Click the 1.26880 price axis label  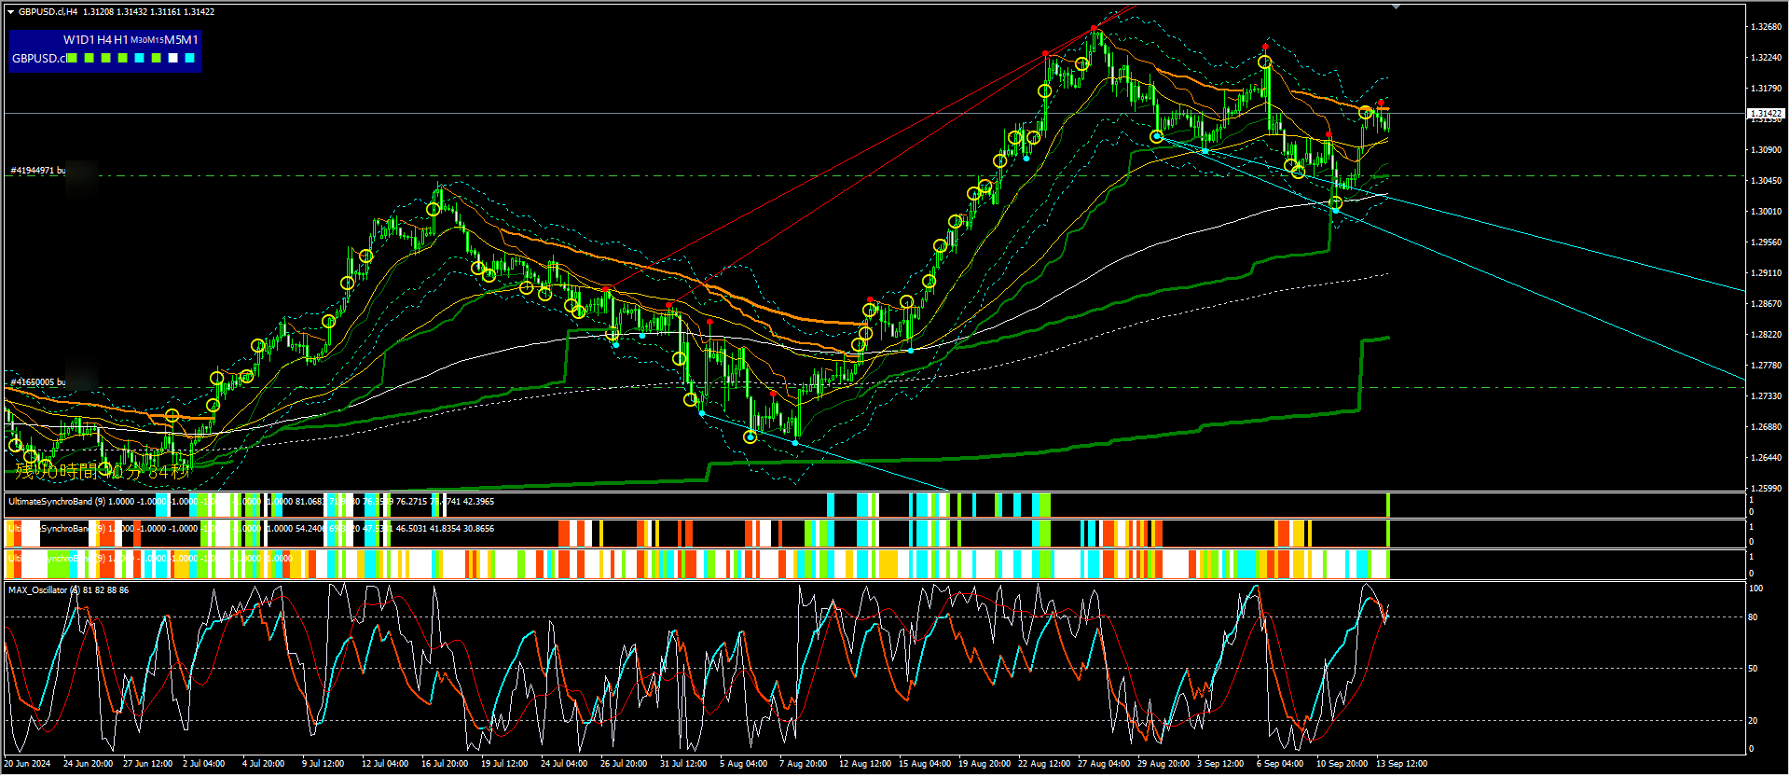(x=1766, y=427)
